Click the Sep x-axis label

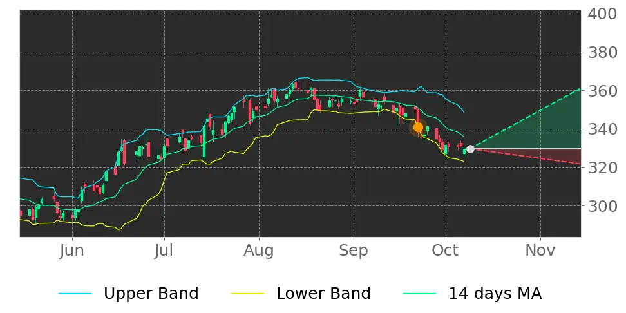coord(354,251)
